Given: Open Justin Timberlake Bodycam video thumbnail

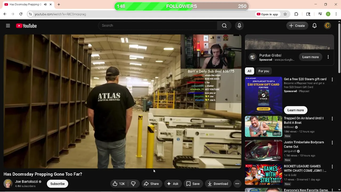Looking at the screenshot, I should coord(263,150).
